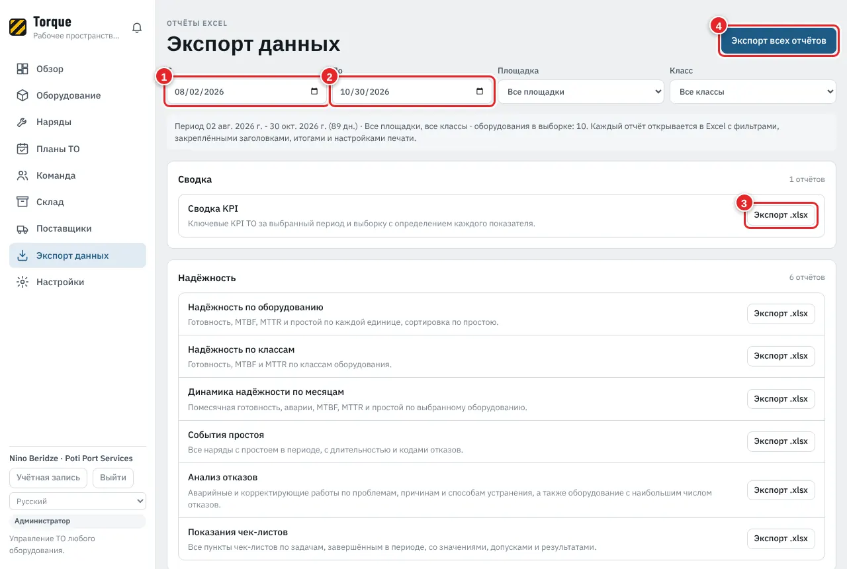Open Планы ТО section
Viewport: 847px width, 569px height.
click(x=77, y=149)
